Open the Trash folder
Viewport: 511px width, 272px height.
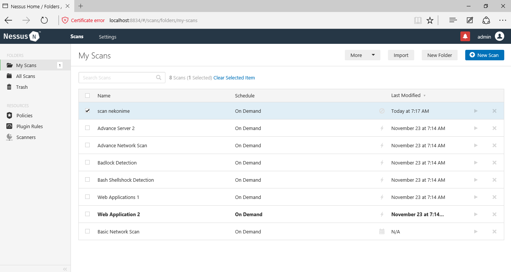(x=22, y=87)
